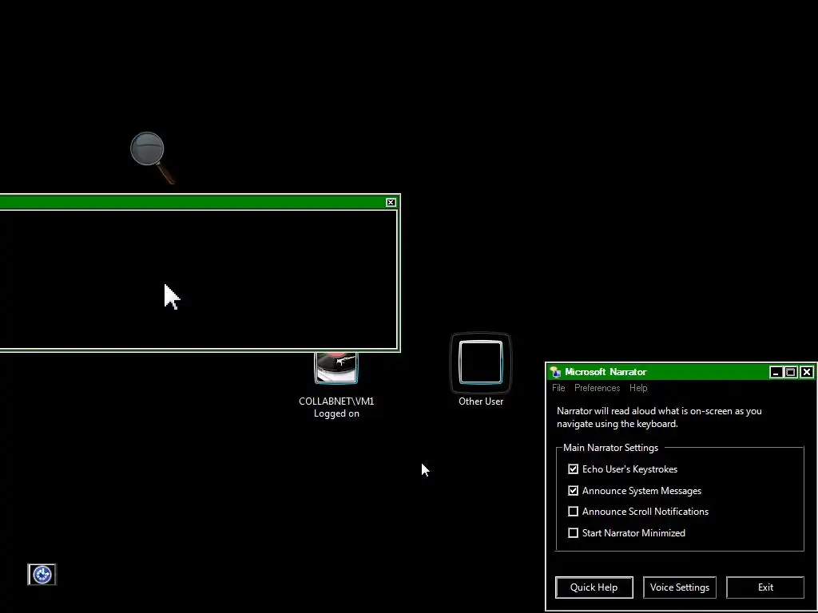Maximize the Microsoft Narrator window
Screen dimensions: 818x613
coord(791,372)
